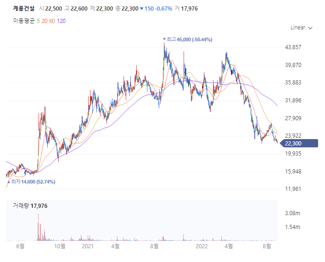Viewport: 325px width, 262px height.
Task: Click the 27,909 price axis label
Action: tap(293, 118)
